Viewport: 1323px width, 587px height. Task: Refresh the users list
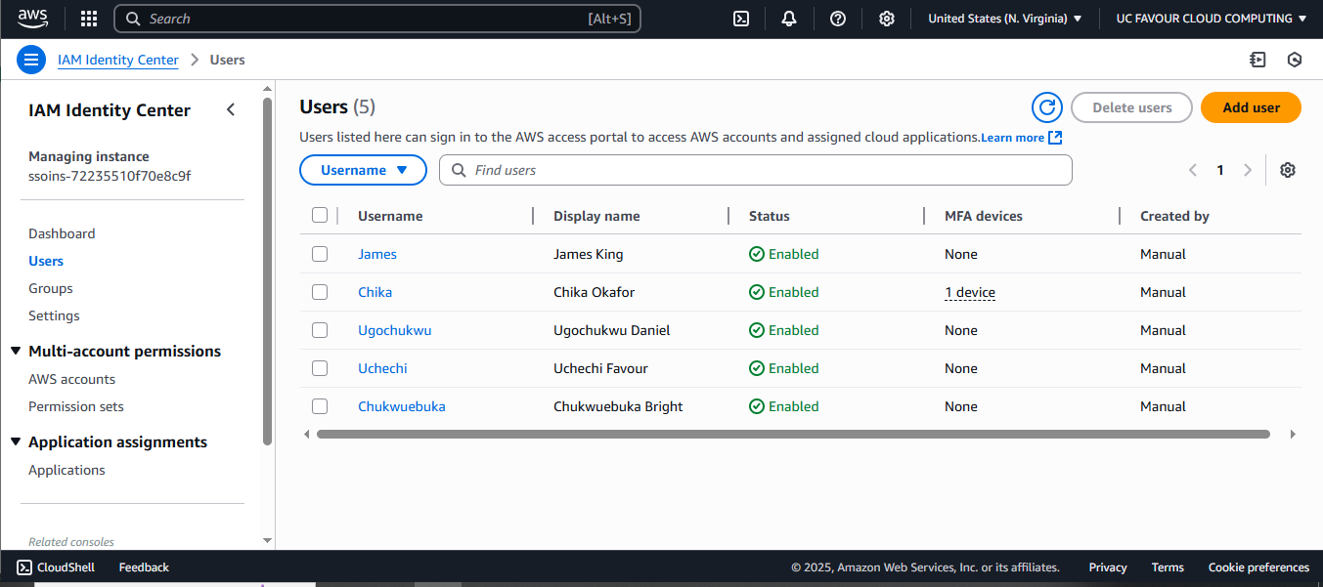pyautogui.click(x=1047, y=107)
